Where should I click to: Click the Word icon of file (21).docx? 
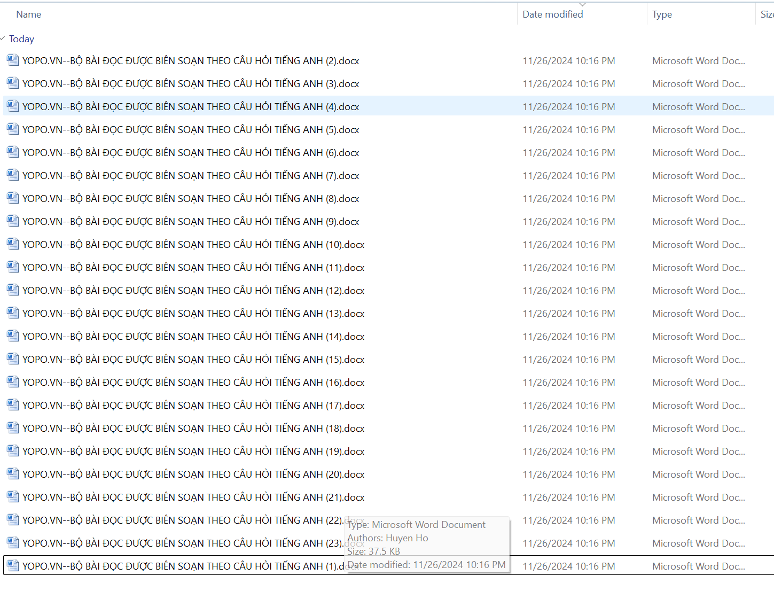coord(13,496)
